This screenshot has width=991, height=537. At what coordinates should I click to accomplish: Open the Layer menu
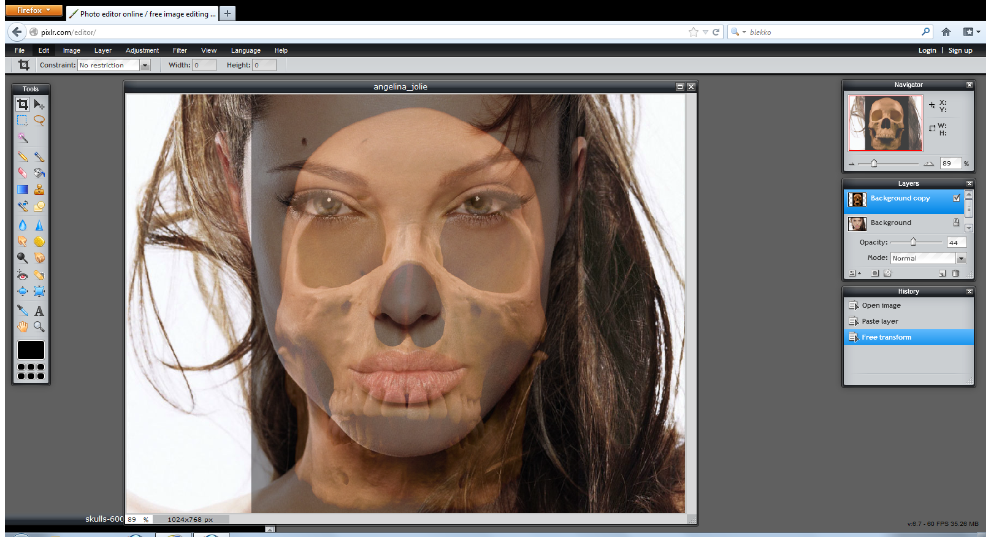click(103, 50)
